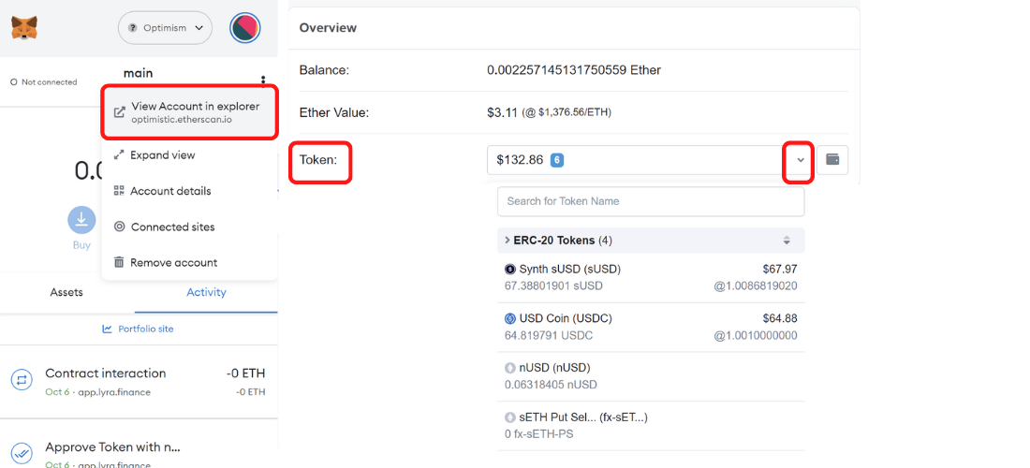
Task: Open the account avatar icon
Action: 245,28
